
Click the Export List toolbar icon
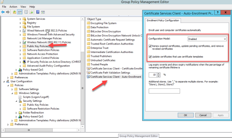[31, 12]
